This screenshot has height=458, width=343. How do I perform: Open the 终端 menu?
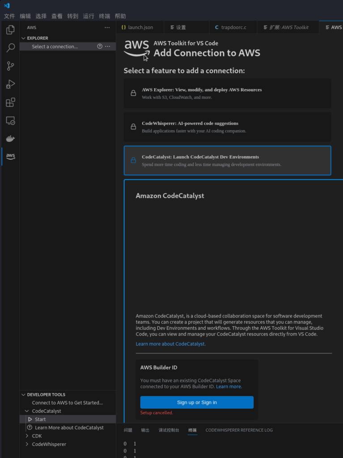[104, 16]
